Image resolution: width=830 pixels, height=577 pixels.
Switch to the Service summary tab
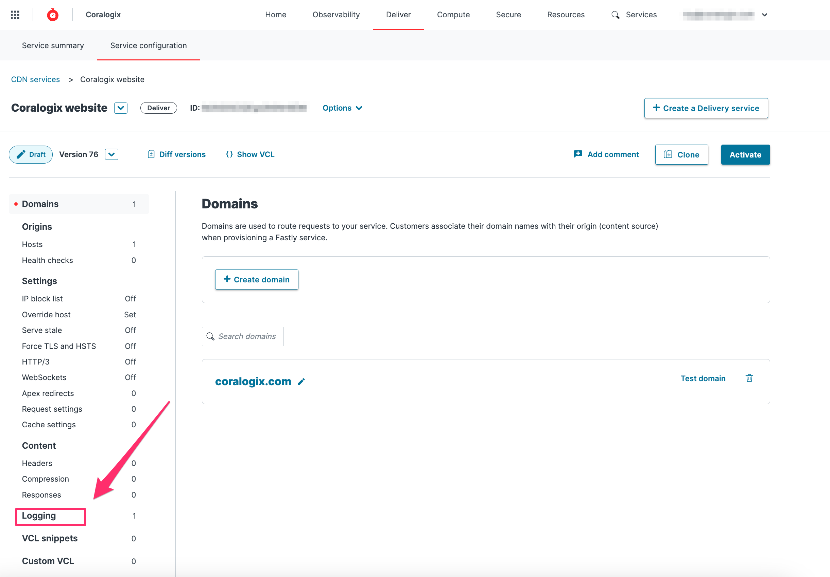(x=53, y=45)
